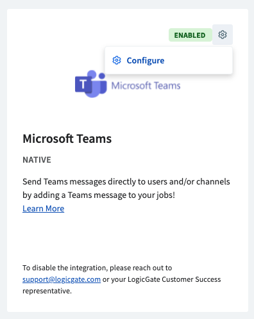Click the bold Microsoft Teams card heading
This screenshot has width=254, height=319.
(67, 138)
